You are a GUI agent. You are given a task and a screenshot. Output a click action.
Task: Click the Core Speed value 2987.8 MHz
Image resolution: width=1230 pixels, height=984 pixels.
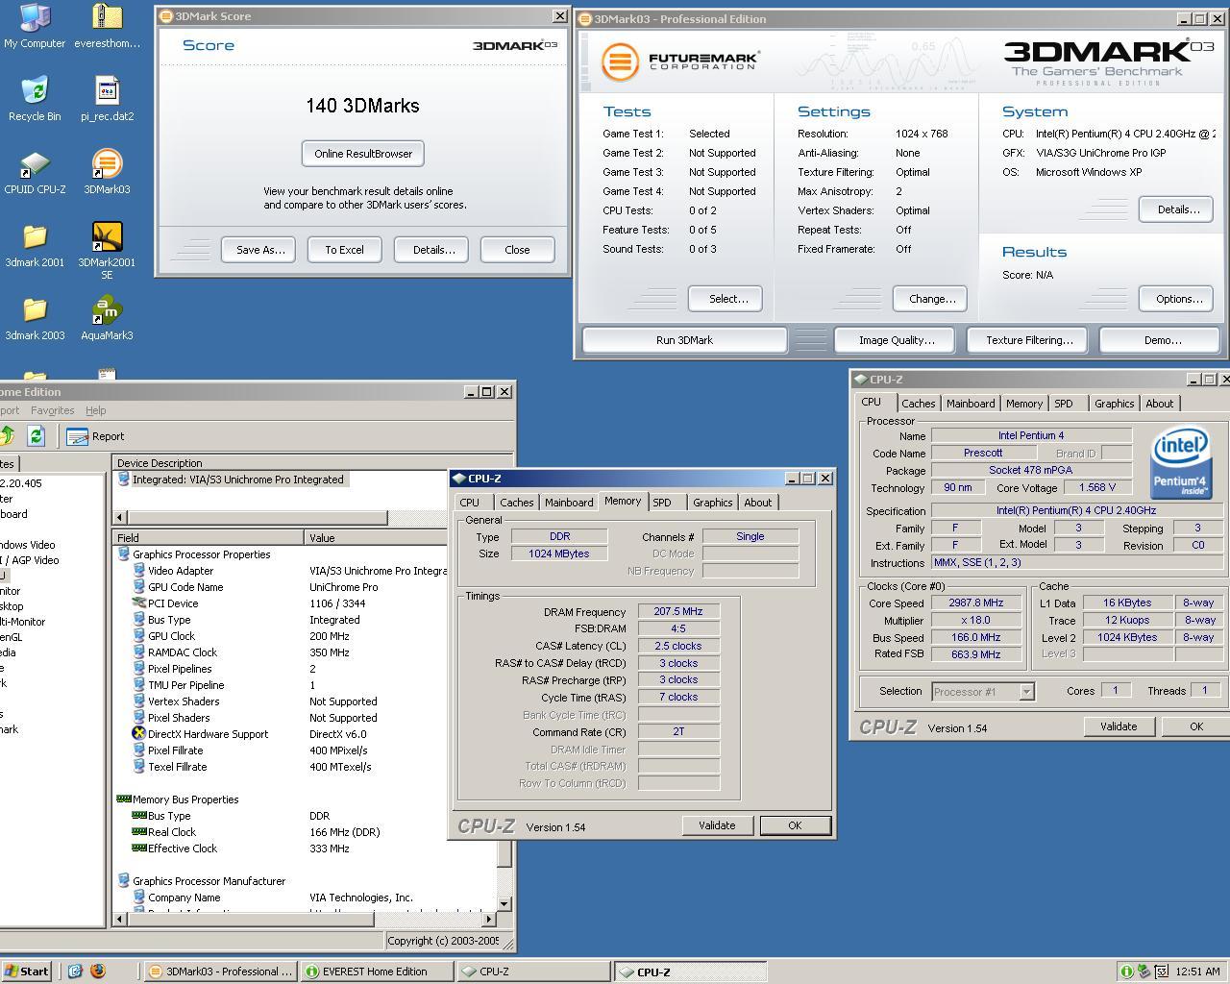[x=975, y=603]
